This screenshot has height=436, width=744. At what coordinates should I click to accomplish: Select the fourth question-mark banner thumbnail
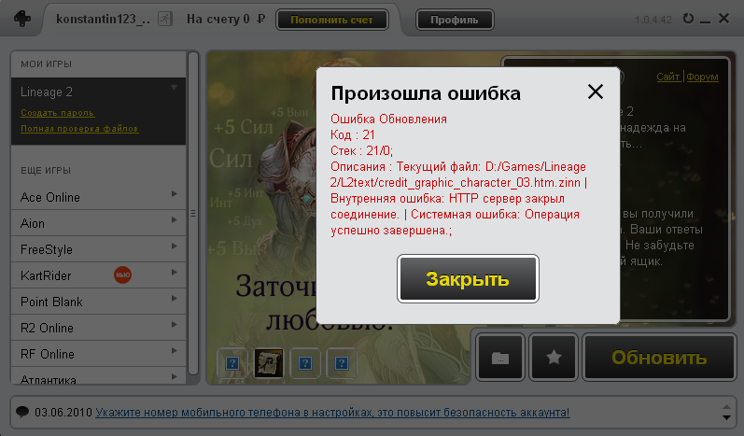(342, 363)
